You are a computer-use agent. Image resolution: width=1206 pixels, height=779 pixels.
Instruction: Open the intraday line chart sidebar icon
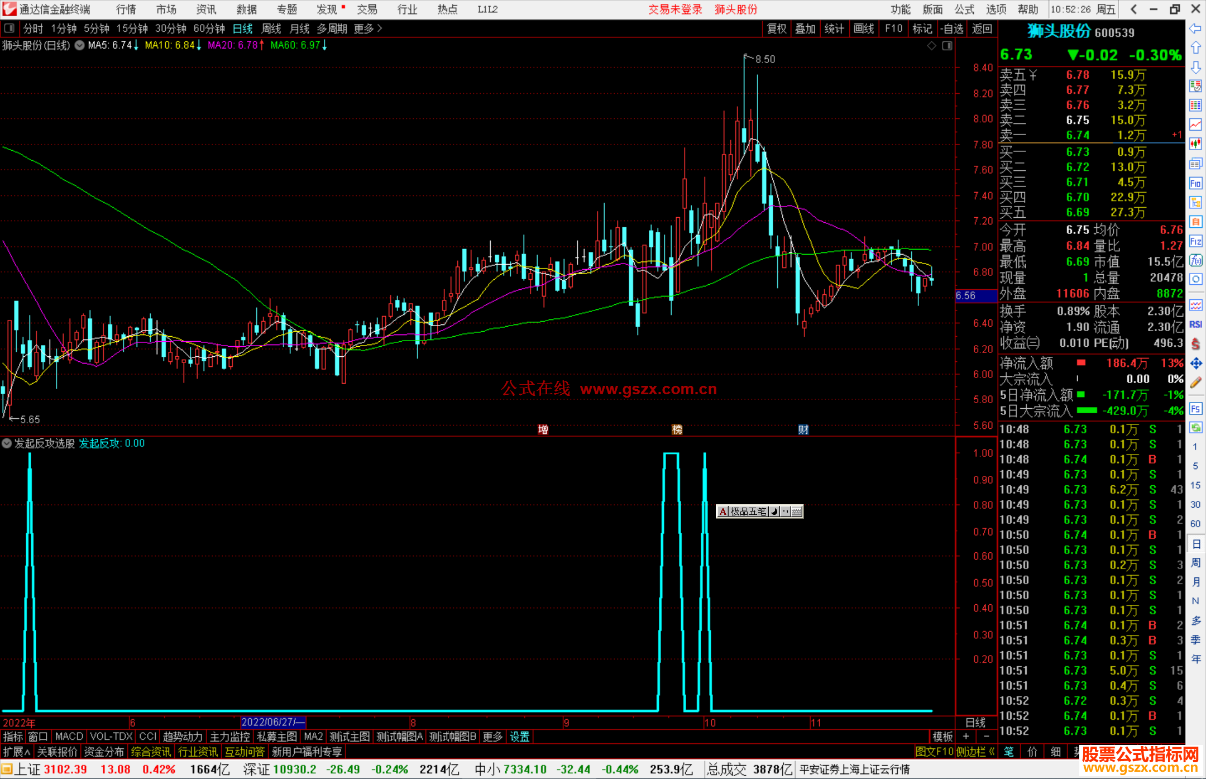click(1195, 125)
